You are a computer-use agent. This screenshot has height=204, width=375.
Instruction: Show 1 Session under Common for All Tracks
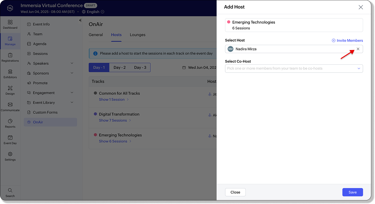[x=114, y=99]
